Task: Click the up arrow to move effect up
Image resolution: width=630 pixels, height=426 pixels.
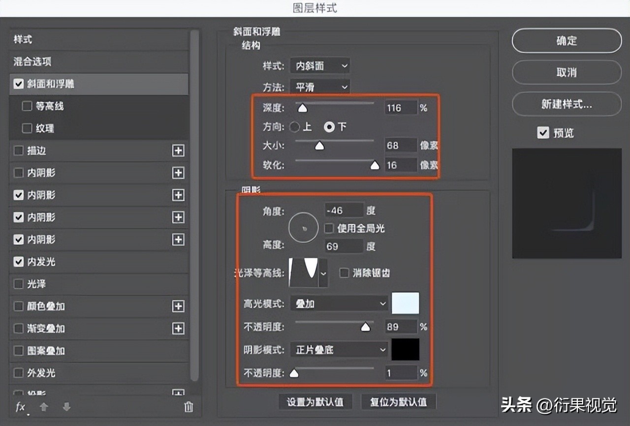Action: pyautogui.click(x=42, y=407)
